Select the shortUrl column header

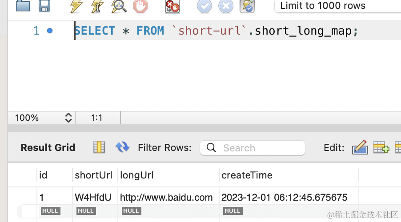[x=93, y=175]
